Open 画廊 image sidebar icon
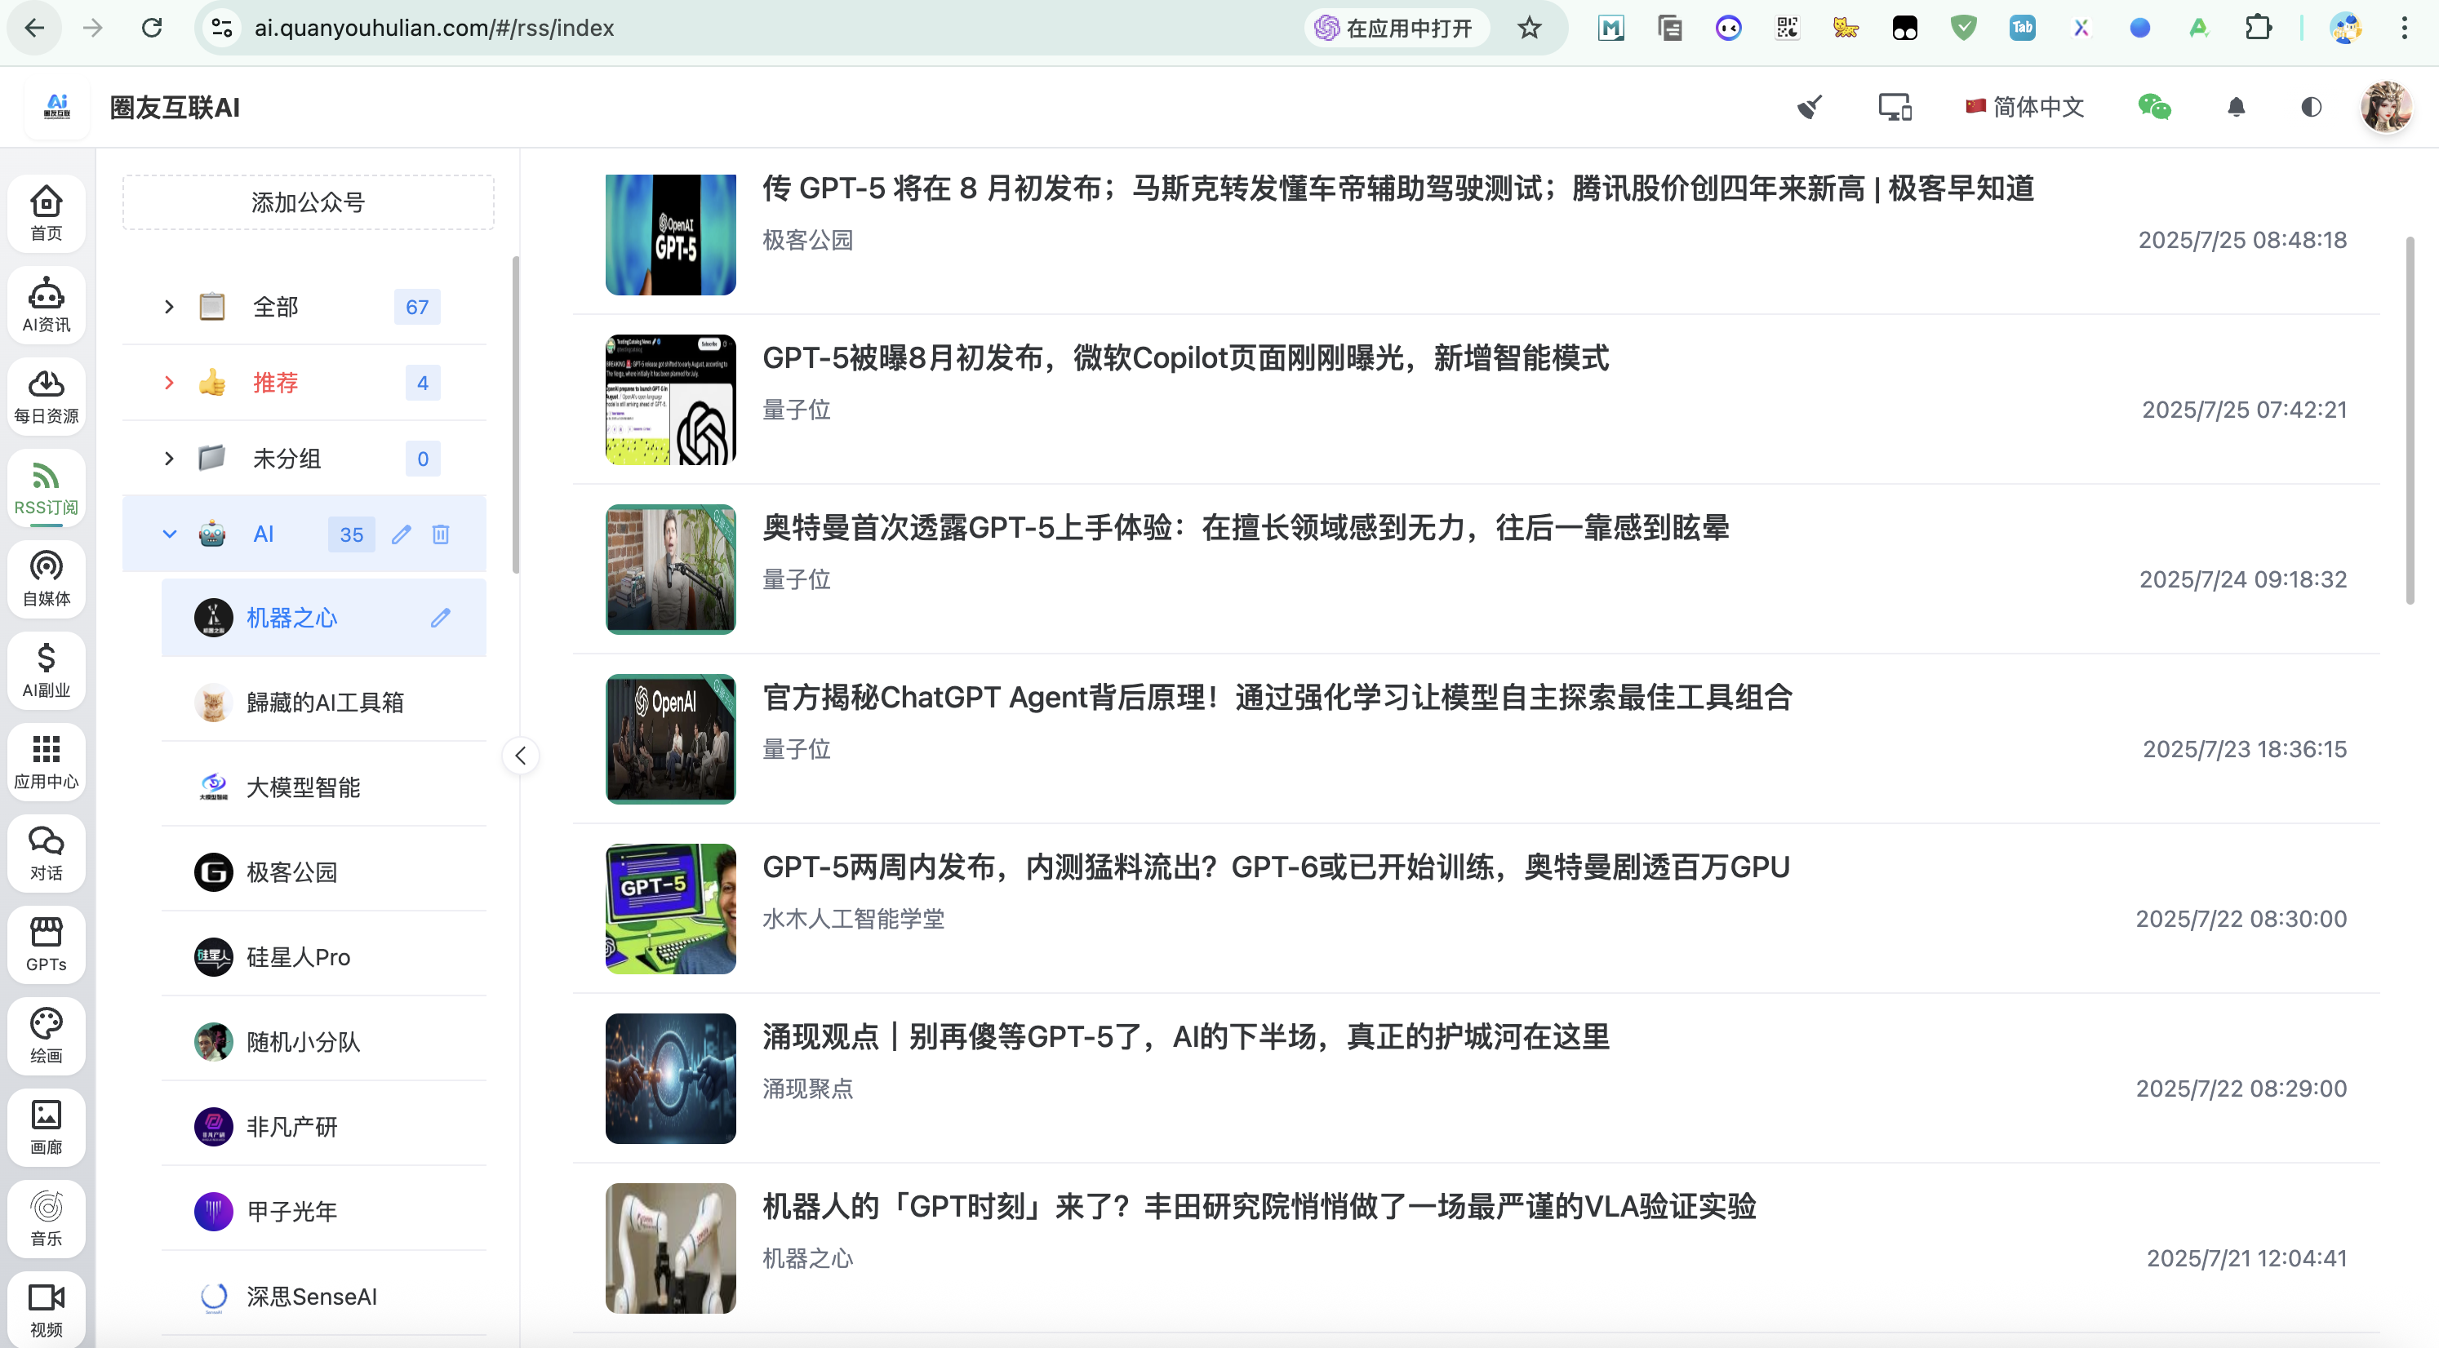Viewport: 2439px width, 1348px height. pos(47,1128)
